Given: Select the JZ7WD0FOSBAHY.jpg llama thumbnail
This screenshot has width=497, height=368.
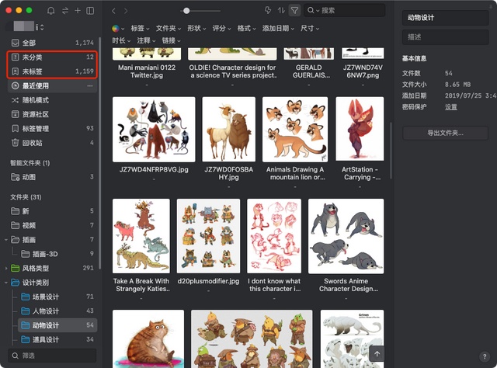Looking at the screenshot, I should [228, 130].
